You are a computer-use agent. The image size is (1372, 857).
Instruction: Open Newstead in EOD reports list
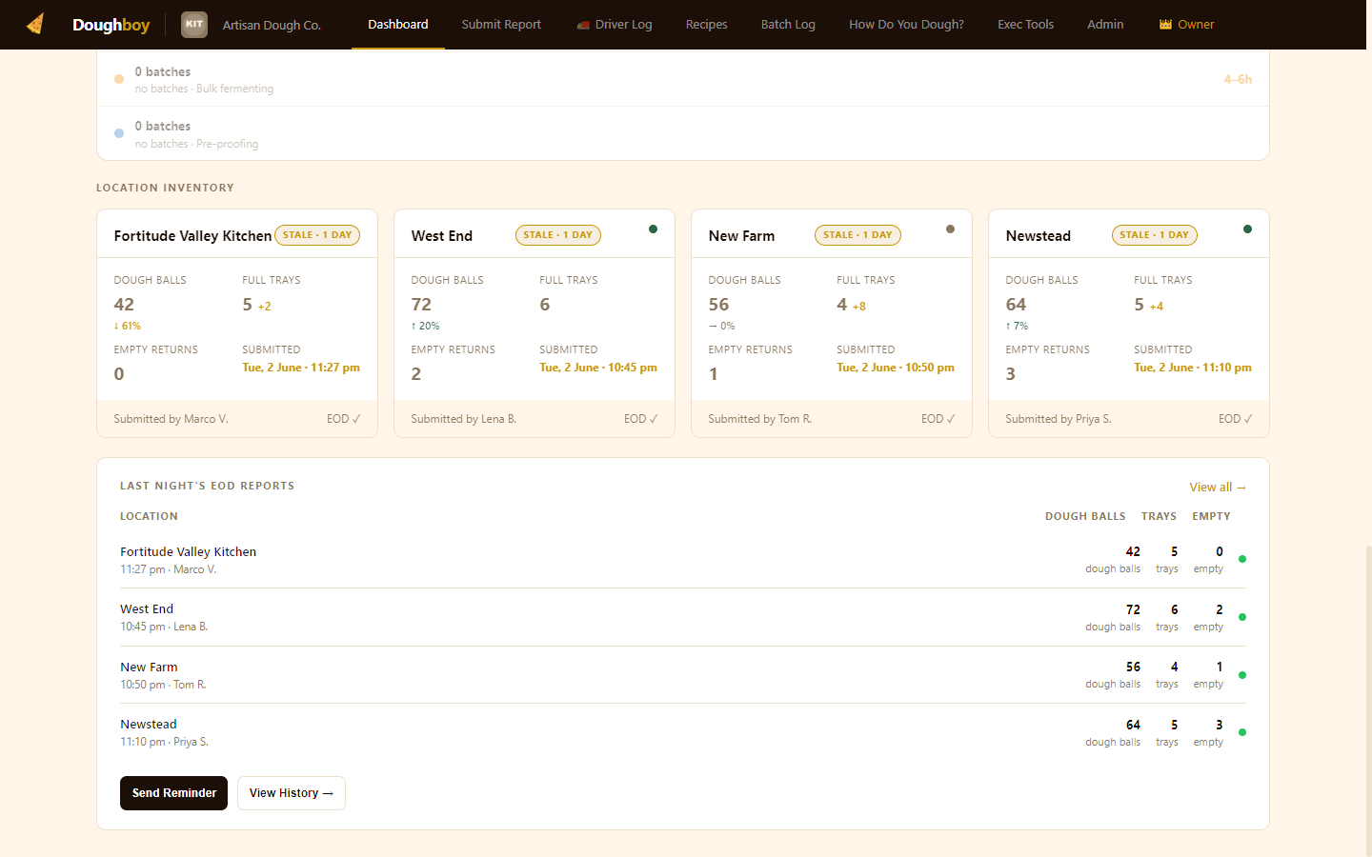[682, 732]
